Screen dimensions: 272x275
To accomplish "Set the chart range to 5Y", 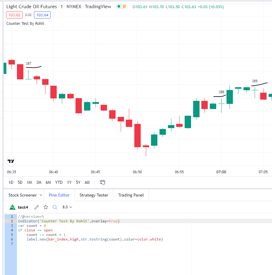I will click(78, 182).
